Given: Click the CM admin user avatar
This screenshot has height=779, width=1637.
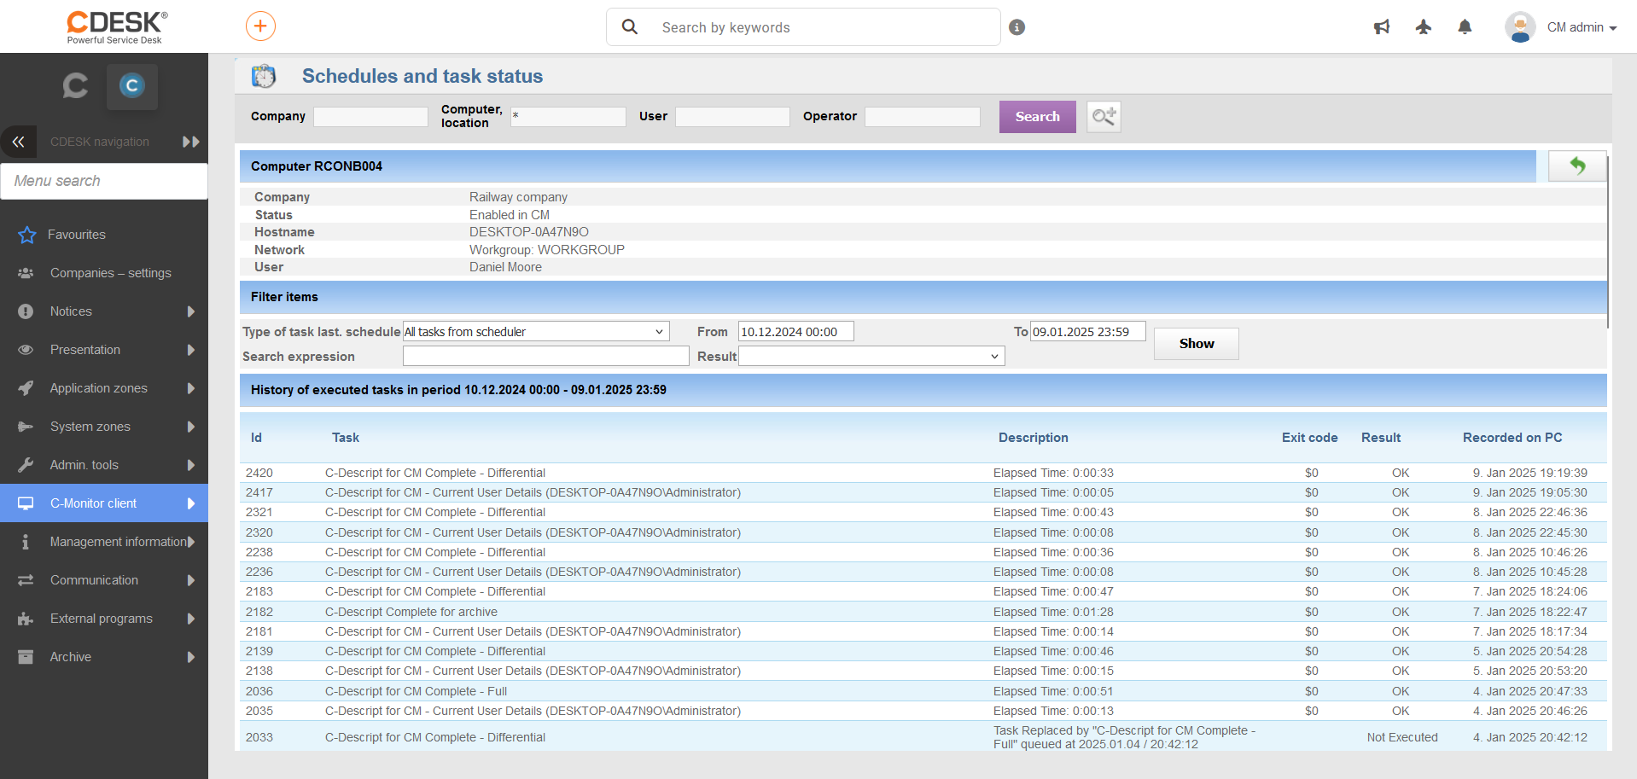Looking at the screenshot, I should click(1520, 27).
